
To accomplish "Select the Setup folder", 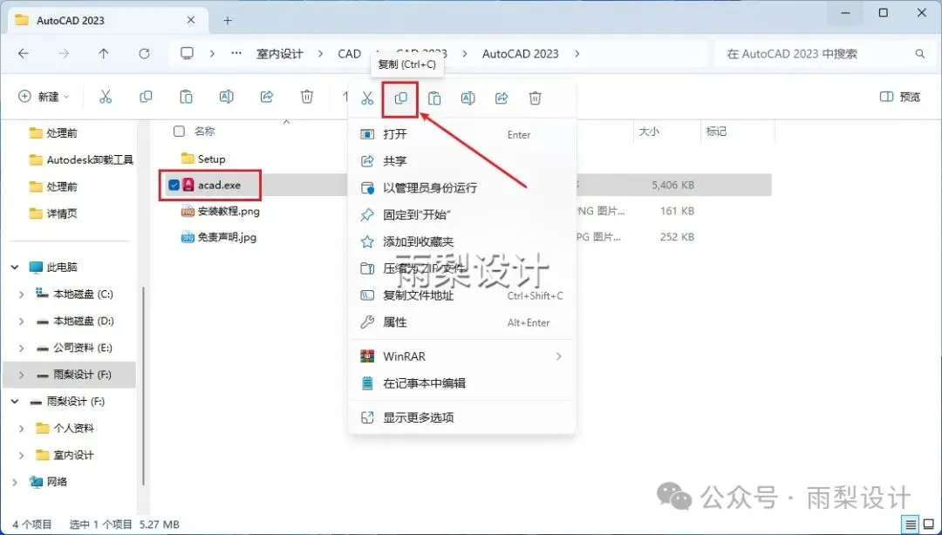I will tap(211, 159).
